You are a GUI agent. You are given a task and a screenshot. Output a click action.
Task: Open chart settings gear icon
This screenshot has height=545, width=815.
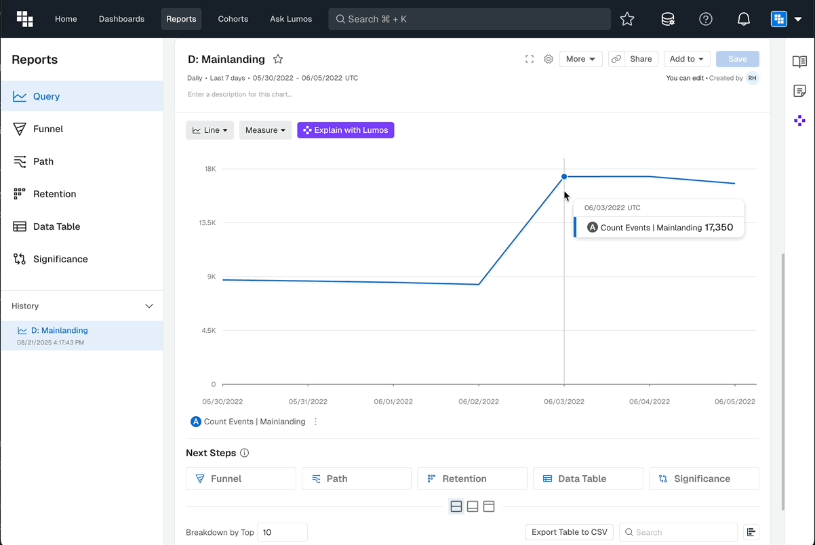[x=549, y=59]
